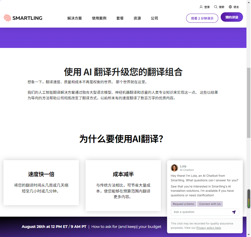251x237 pixels.
Task: Click the 登录 login link
Action: (207, 7)
